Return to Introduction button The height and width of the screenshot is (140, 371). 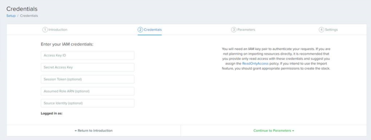point(94,130)
